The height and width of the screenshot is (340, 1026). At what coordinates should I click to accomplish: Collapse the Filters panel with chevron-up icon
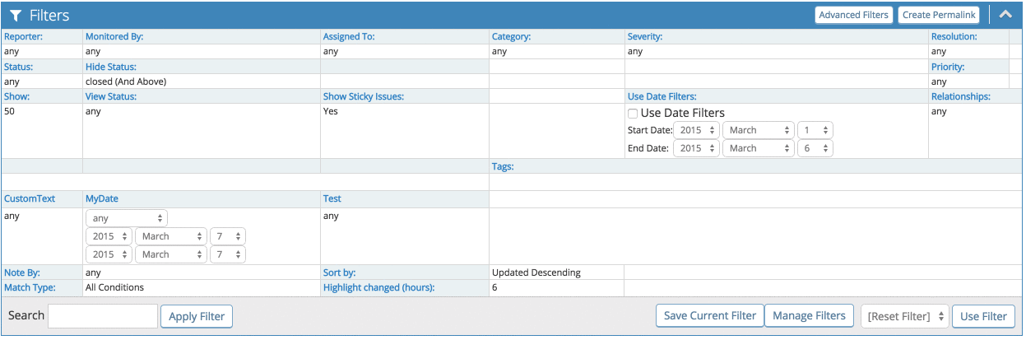click(x=1005, y=15)
